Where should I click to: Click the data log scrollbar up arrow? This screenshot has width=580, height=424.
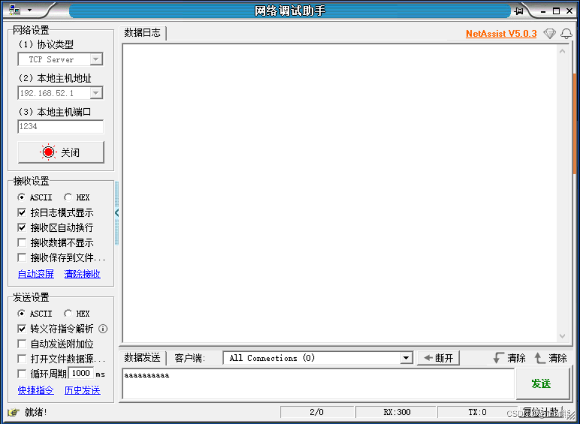click(562, 52)
